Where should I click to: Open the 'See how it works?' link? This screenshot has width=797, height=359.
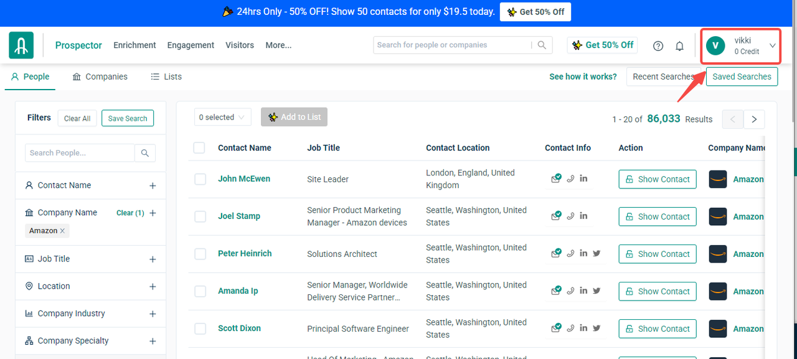(x=583, y=77)
